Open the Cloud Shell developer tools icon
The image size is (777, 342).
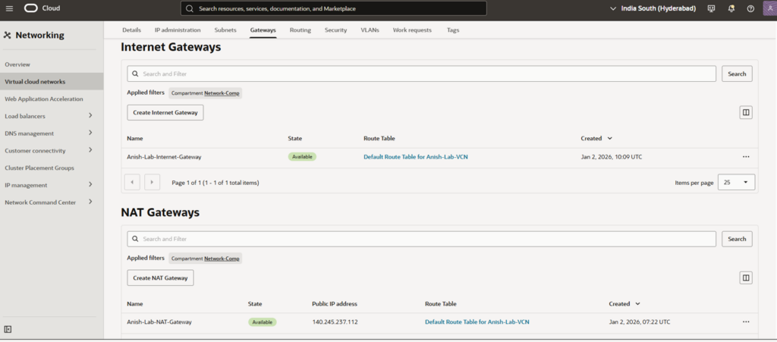(711, 8)
